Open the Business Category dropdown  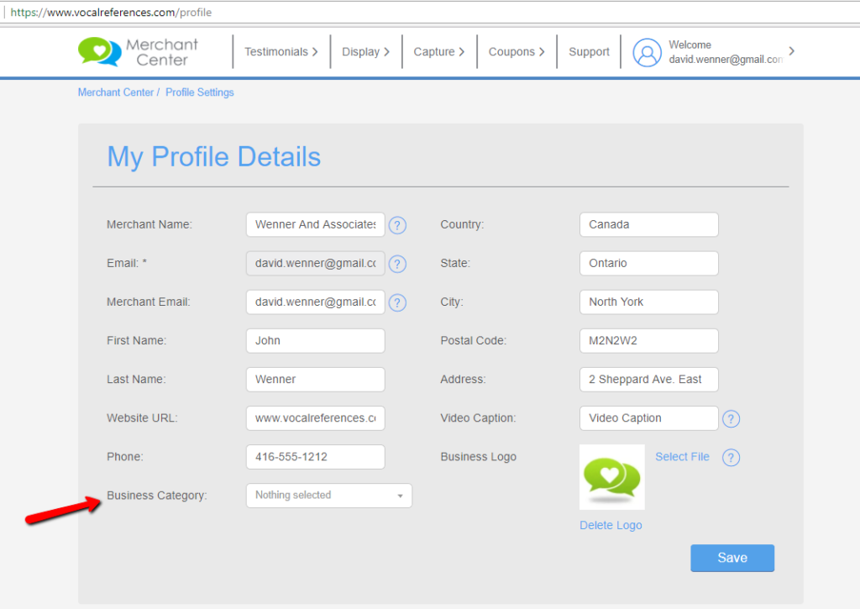coord(328,496)
